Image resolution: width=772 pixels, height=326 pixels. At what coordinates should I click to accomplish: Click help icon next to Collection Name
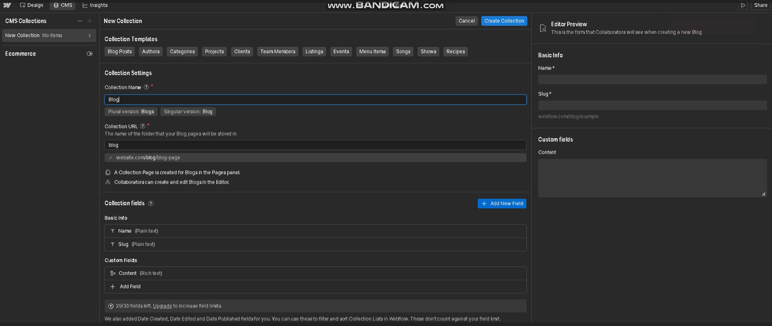tap(146, 87)
